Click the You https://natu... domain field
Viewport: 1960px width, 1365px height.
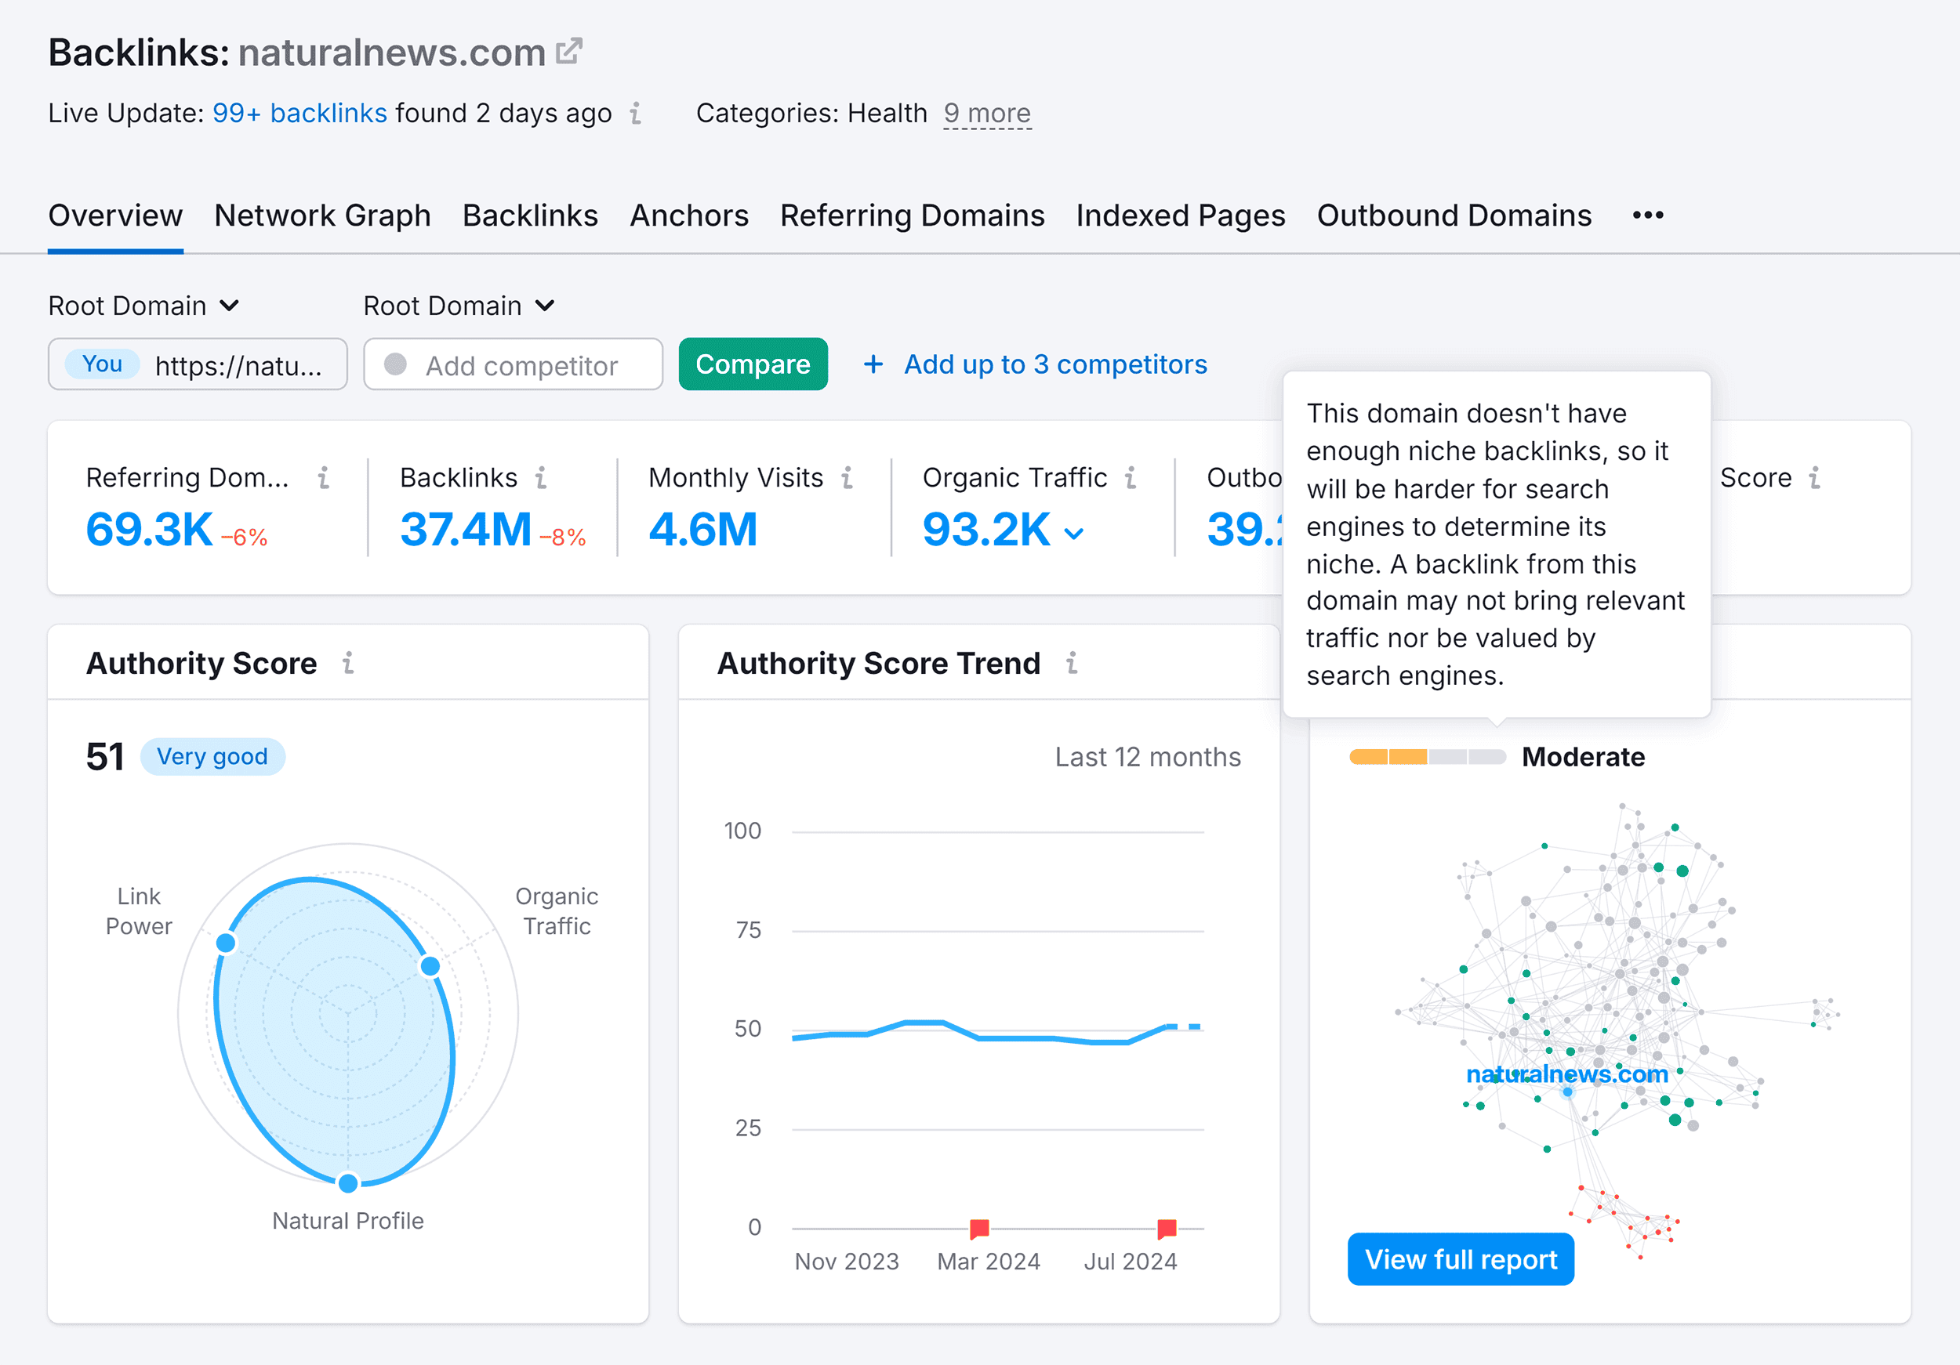click(x=198, y=364)
